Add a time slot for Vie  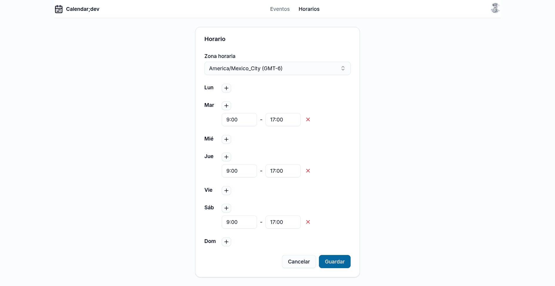point(226,191)
